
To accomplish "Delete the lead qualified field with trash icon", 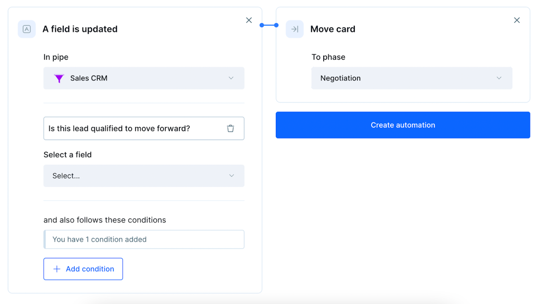I will tap(231, 128).
